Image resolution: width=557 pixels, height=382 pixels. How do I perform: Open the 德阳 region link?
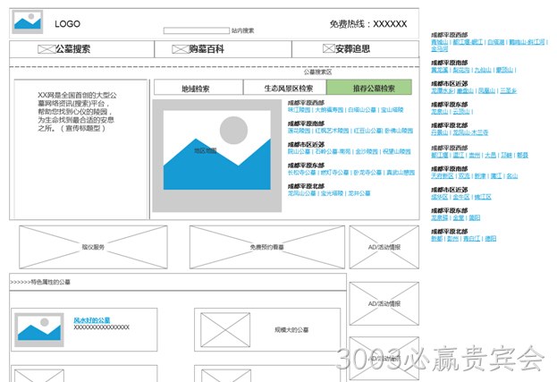[491, 239]
